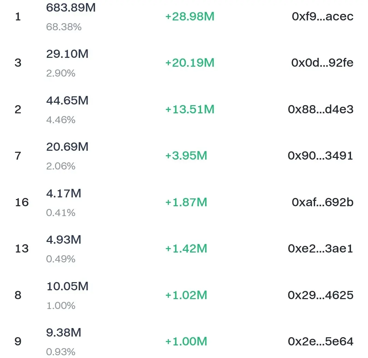Open wallet address 0x90...3491
Image resolution: width=368 pixels, height=358 pixels.
coord(320,156)
